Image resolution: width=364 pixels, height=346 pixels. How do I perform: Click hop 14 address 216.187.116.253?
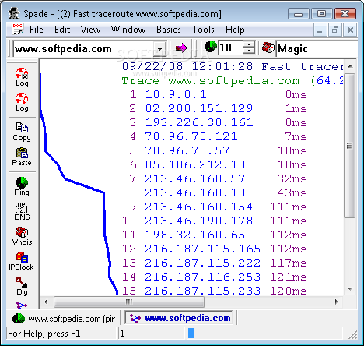coord(203,277)
